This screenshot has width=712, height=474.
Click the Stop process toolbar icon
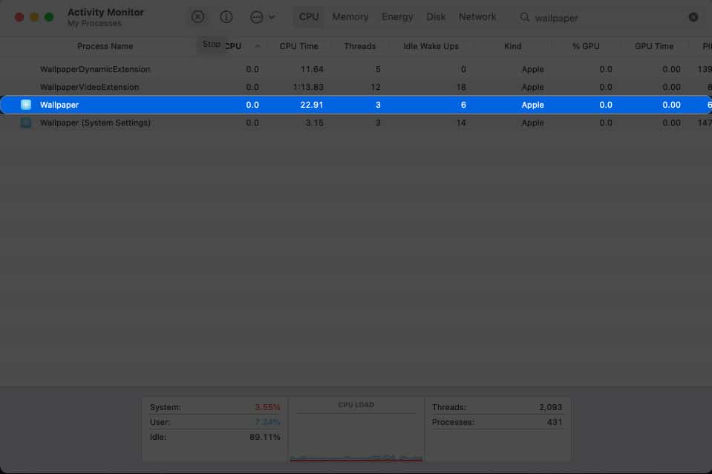click(197, 17)
